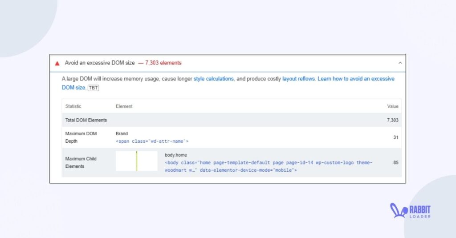This screenshot has width=456, height=238.
Task: Select the 'Total DOM Elements' row label
Action: (86, 120)
